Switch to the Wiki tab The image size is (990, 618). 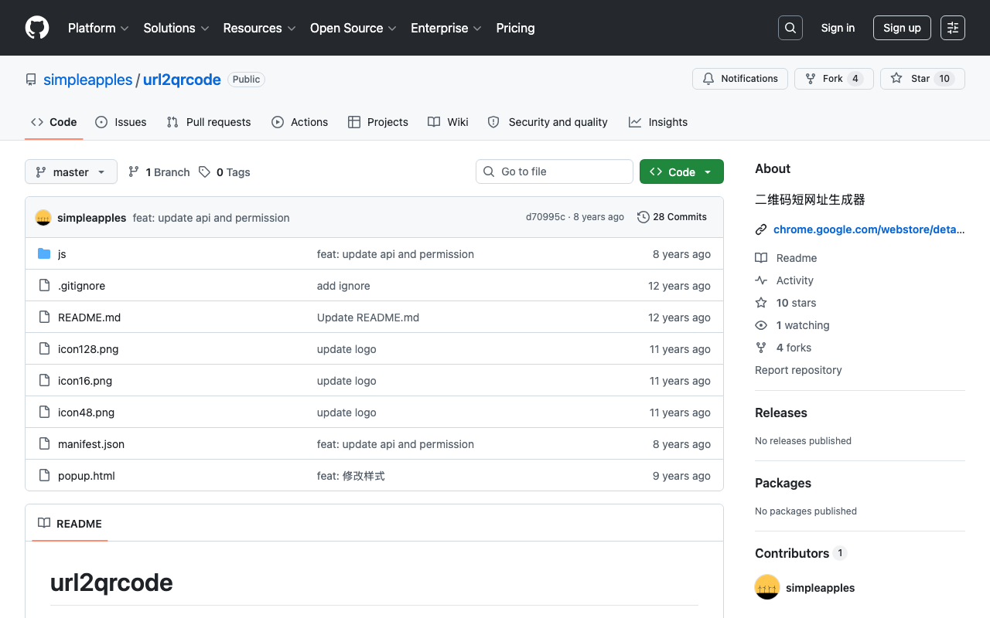click(x=449, y=122)
